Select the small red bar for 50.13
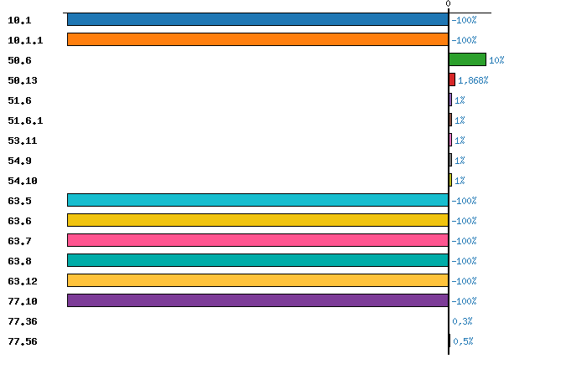This screenshot has height=379, width=587. tap(452, 79)
